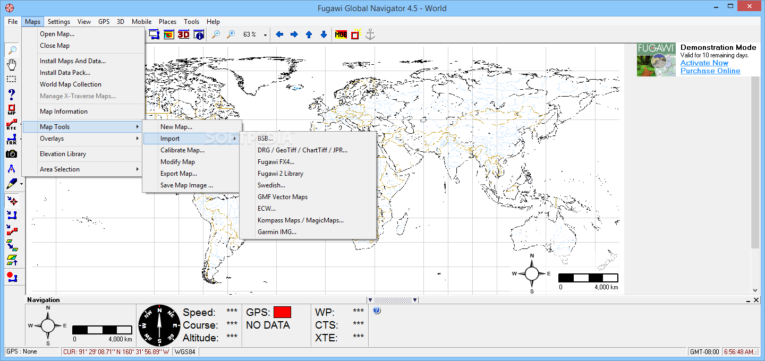Click the map information toolbar icon
765x361 pixels.
199,35
